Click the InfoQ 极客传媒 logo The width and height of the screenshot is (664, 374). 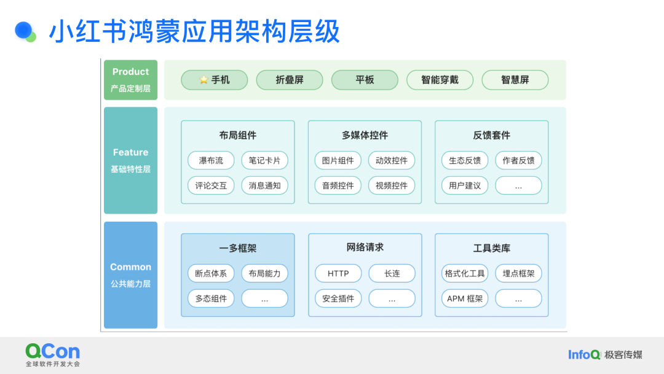pyautogui.click(x=605, y=354)
